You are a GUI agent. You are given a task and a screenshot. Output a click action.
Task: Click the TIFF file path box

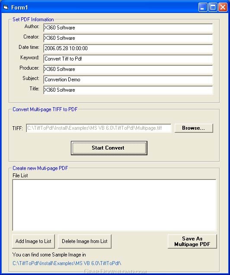click(99, 128)
